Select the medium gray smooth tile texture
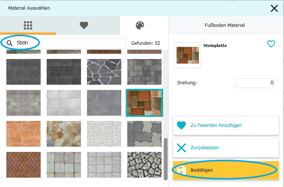Viewport: 284px width, 187px height. click(104, 103)
